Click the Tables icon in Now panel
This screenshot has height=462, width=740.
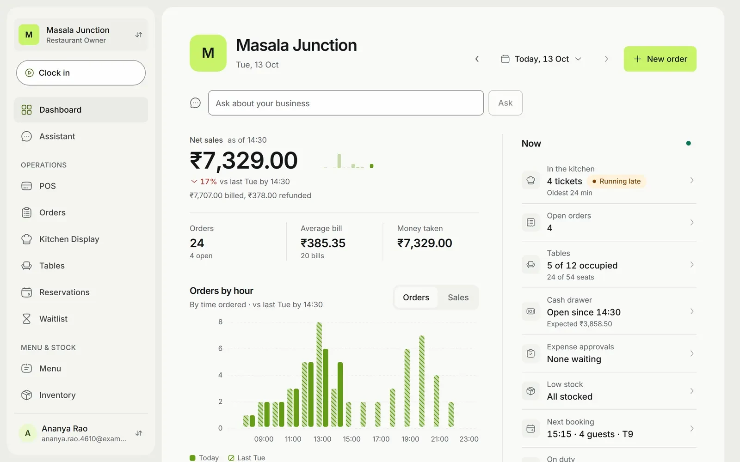click(531, 265)
